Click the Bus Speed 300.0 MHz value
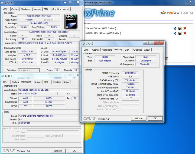 click(x=27, y=59)
